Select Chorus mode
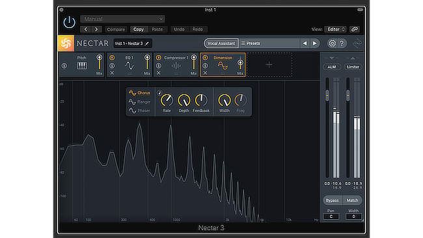Image resolution: width=423 pixels, height=238 pixels. [139, 93]
